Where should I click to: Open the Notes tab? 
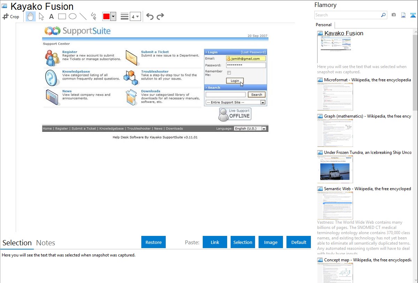tap(46, 243)
